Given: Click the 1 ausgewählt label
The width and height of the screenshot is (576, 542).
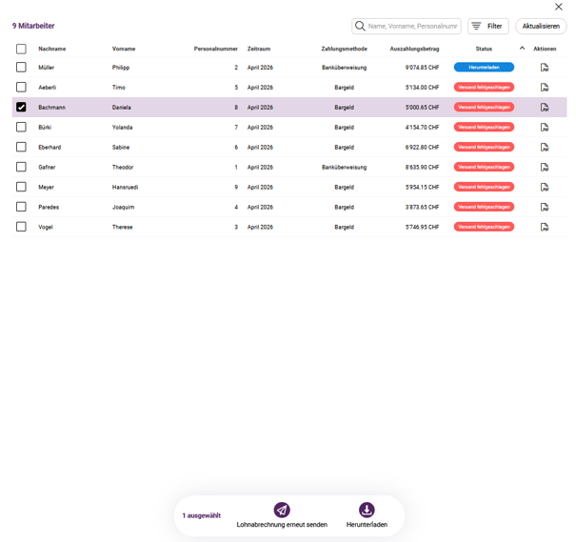Looking at the screenshot, I should click(202, 515).
